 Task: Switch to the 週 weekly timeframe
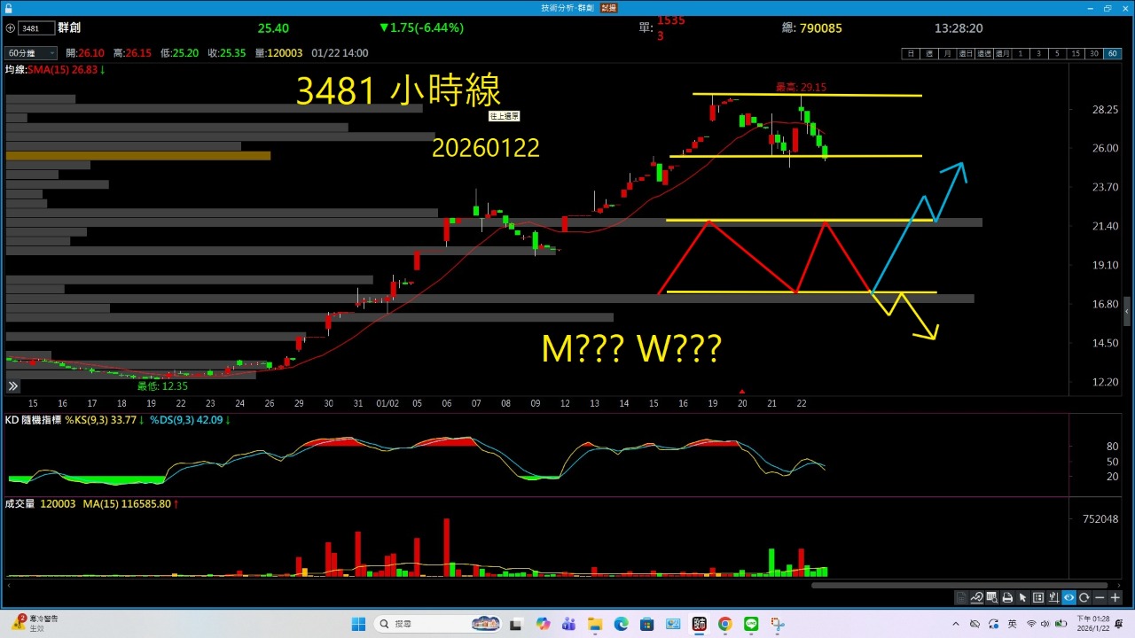[x=929, y=53]
